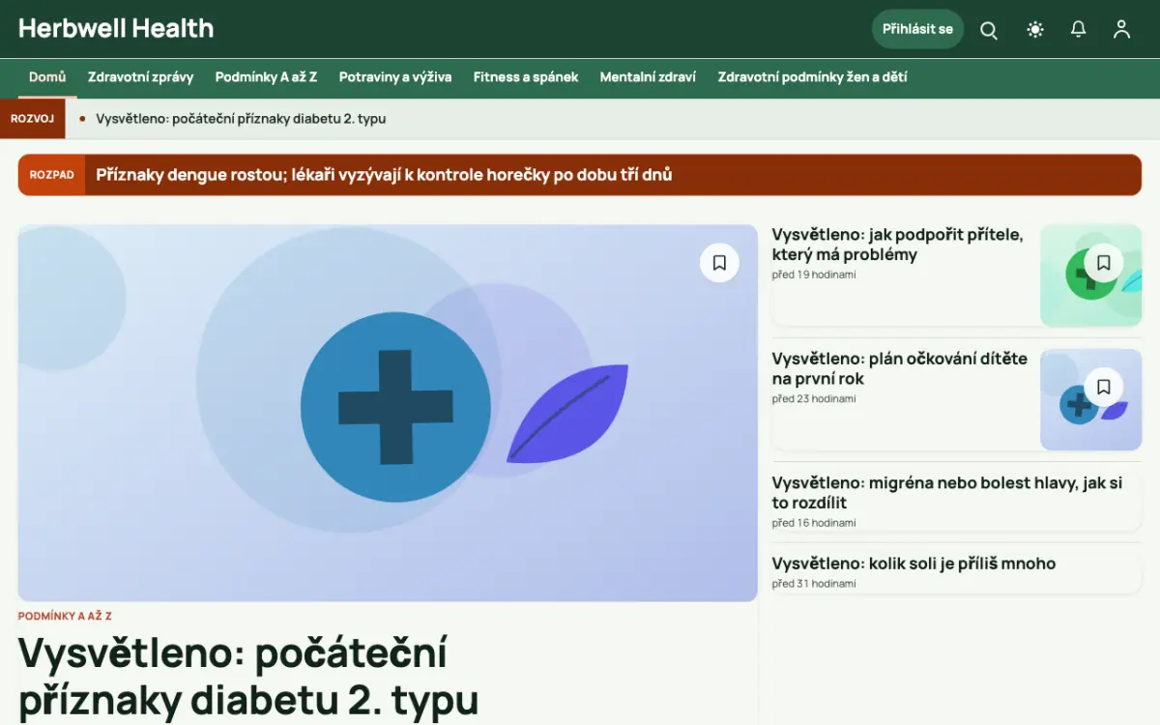This screenshot has width=1160, height=725.
Task: Open the user profile icon
Action: (1121, 30)
